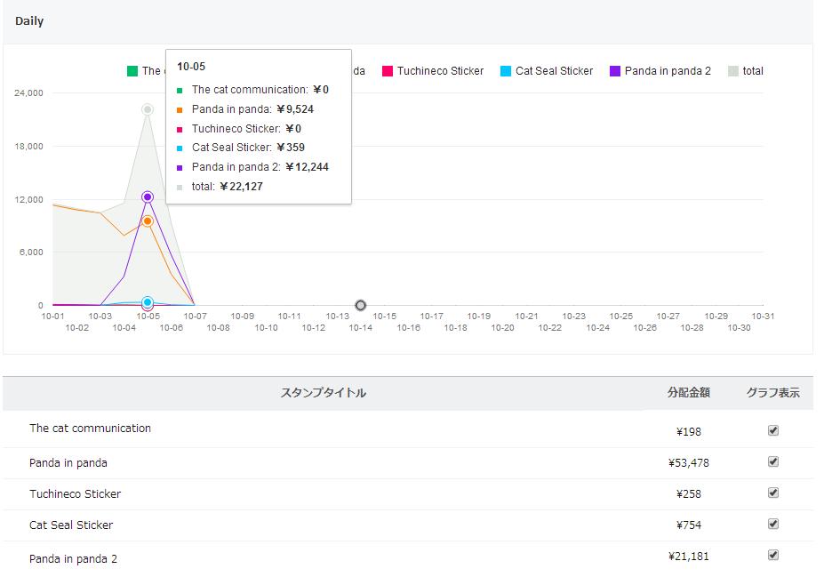
Task: Uncheck graph display for Cat Seal Sticker
Action: [773, 524]
